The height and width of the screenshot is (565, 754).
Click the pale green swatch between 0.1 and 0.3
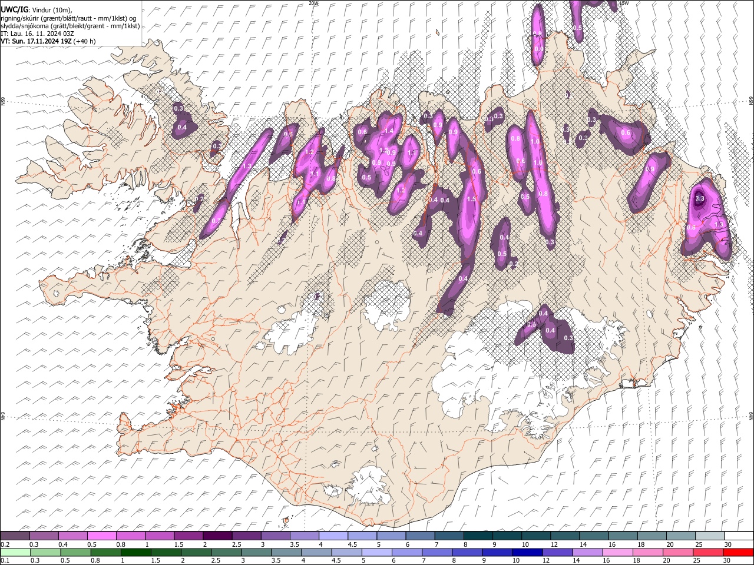coord(15,553)
